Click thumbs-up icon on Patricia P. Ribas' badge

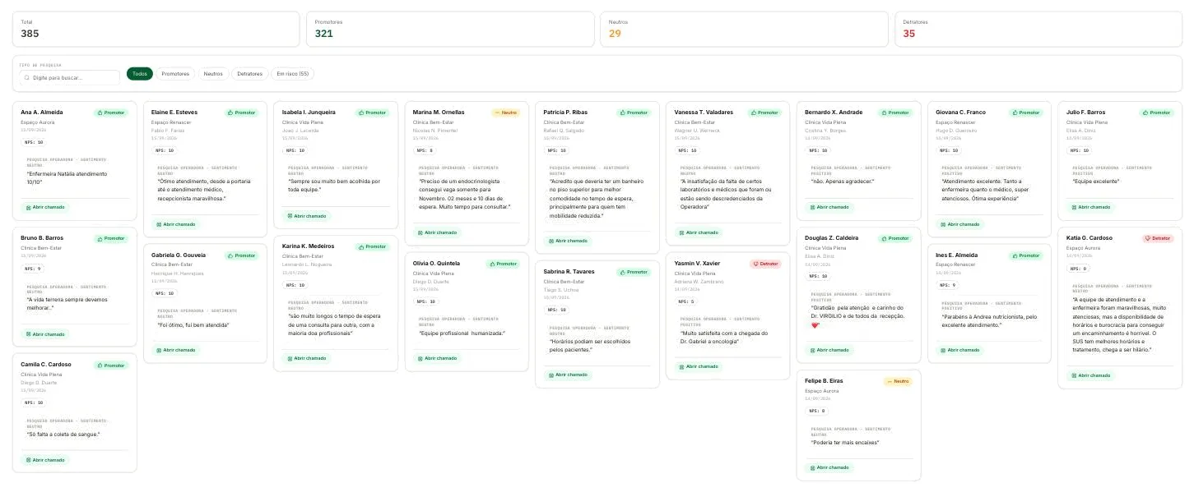pos(623,113)
